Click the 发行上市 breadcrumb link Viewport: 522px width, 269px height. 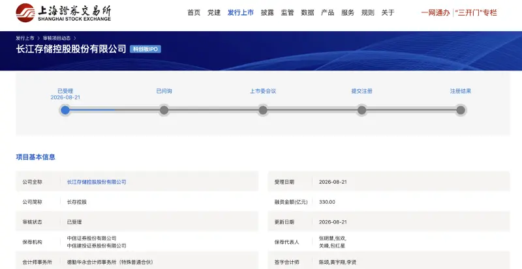(25, 38)
